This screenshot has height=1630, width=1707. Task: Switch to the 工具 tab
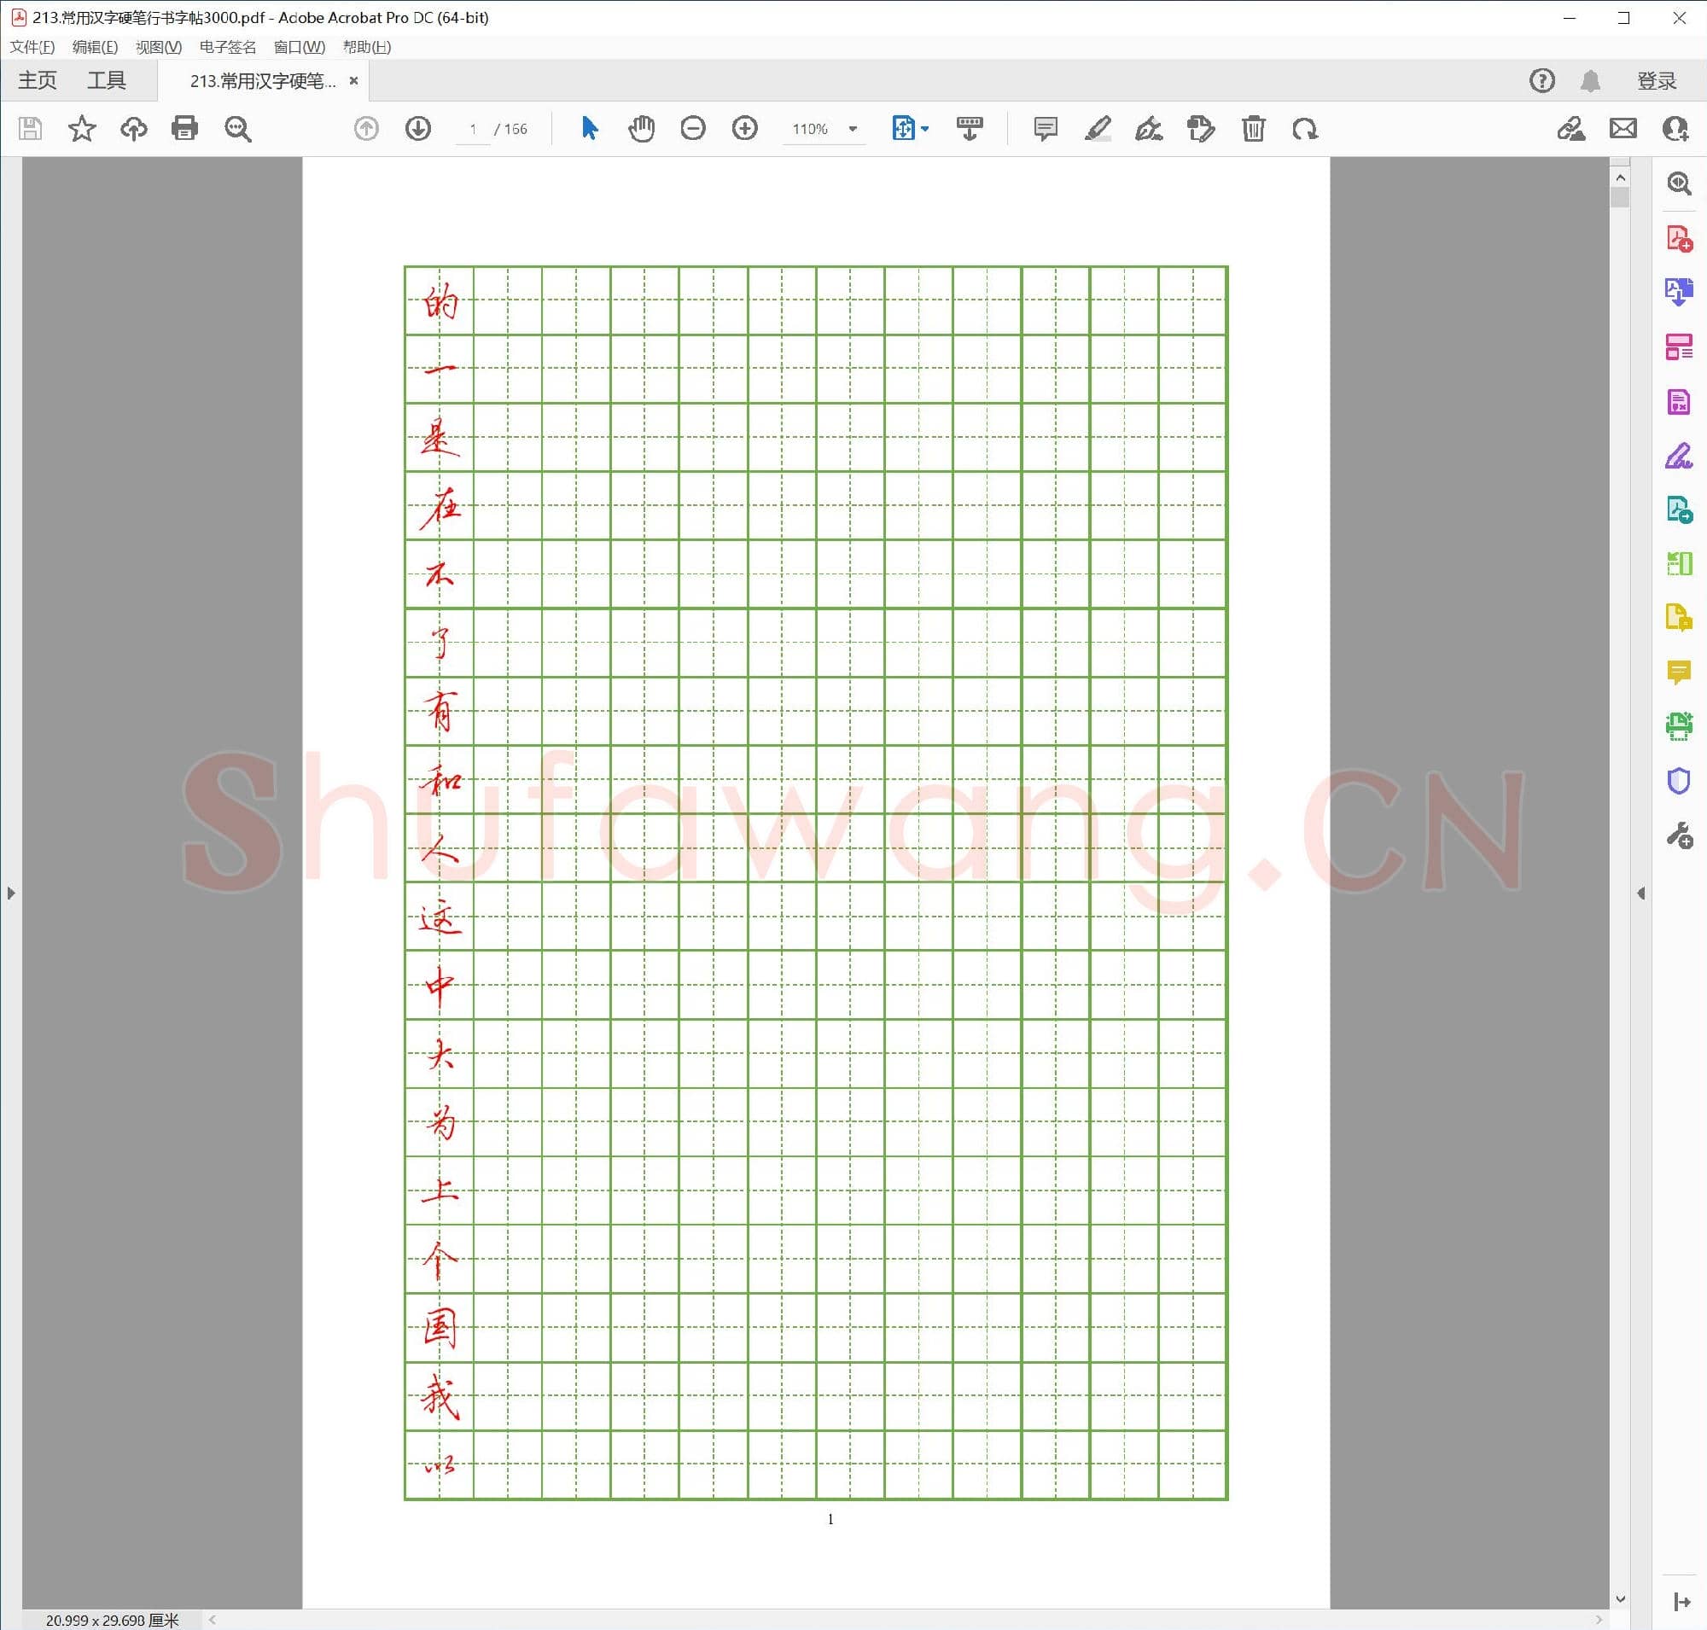[x=106, y=80]
